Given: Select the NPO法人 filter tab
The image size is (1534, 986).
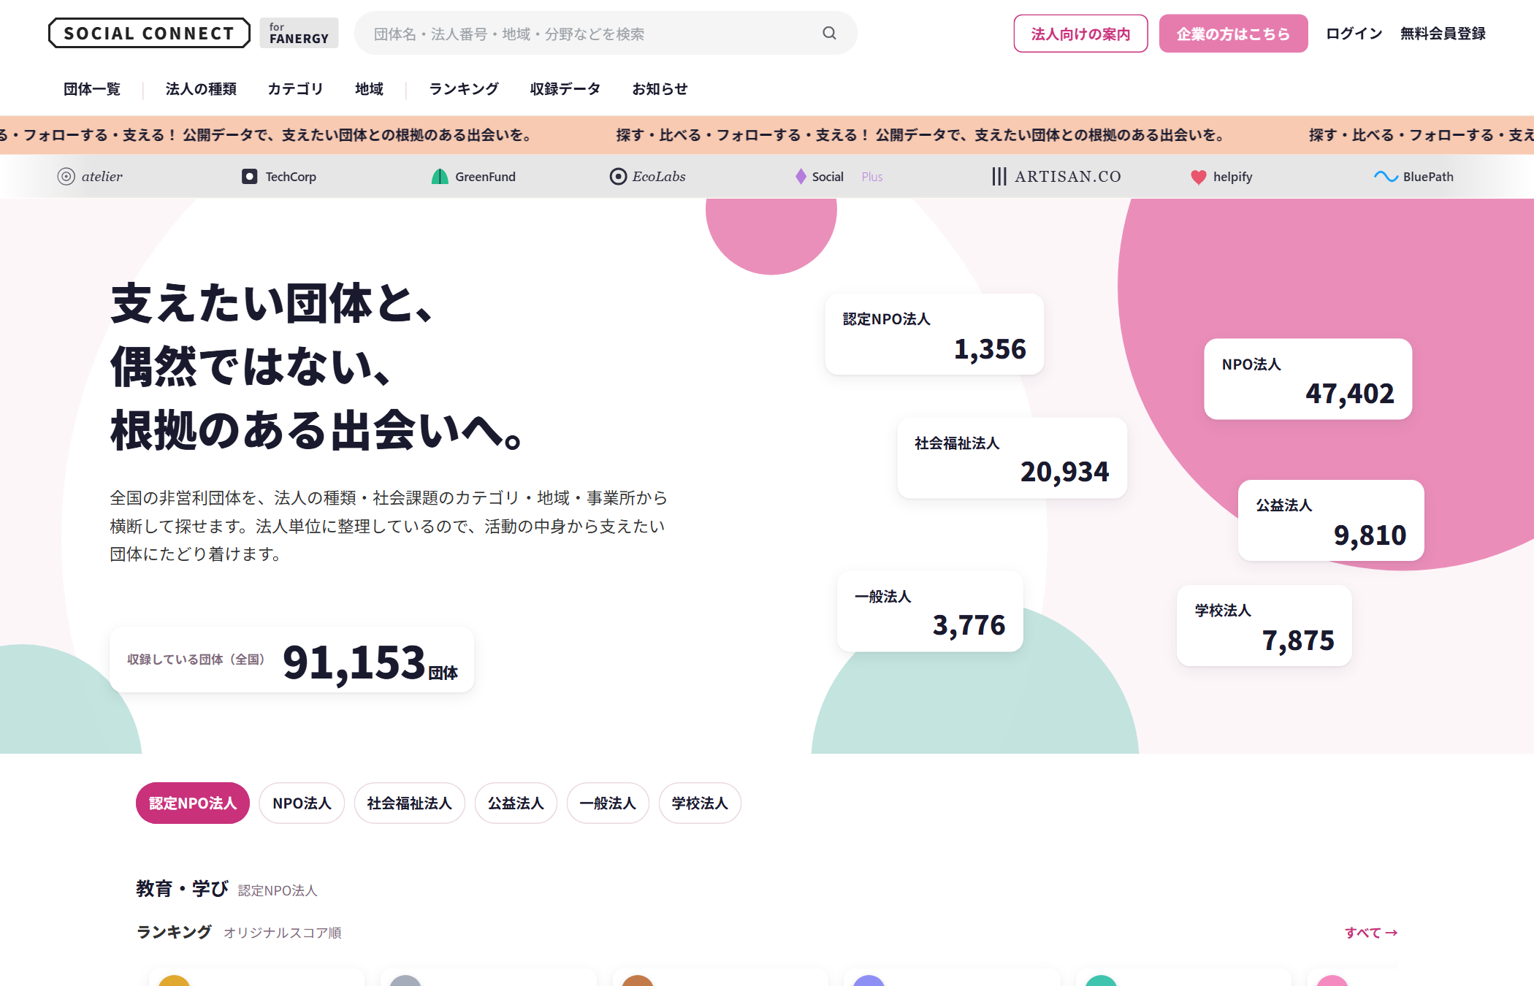Looking at the screenshot, I should point(302,803).
